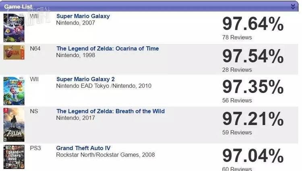
Task: Click Super Mario Galaxy box art thumbnail
Action: [x=11, y=27]
